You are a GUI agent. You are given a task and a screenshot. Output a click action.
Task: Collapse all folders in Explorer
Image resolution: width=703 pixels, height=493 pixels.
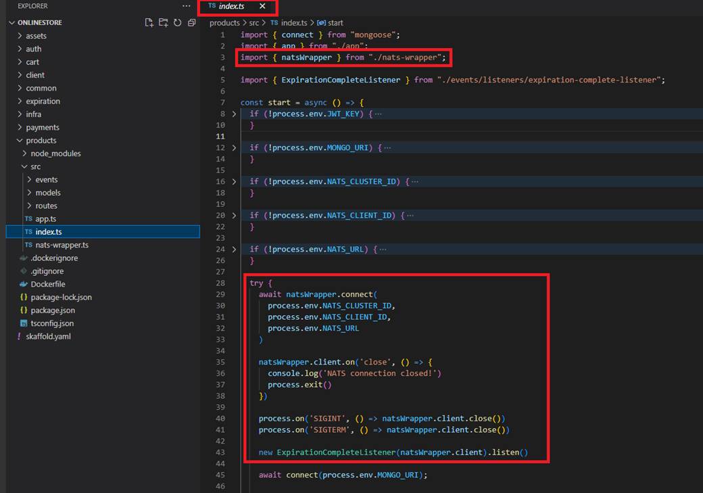tap(191, 23)
